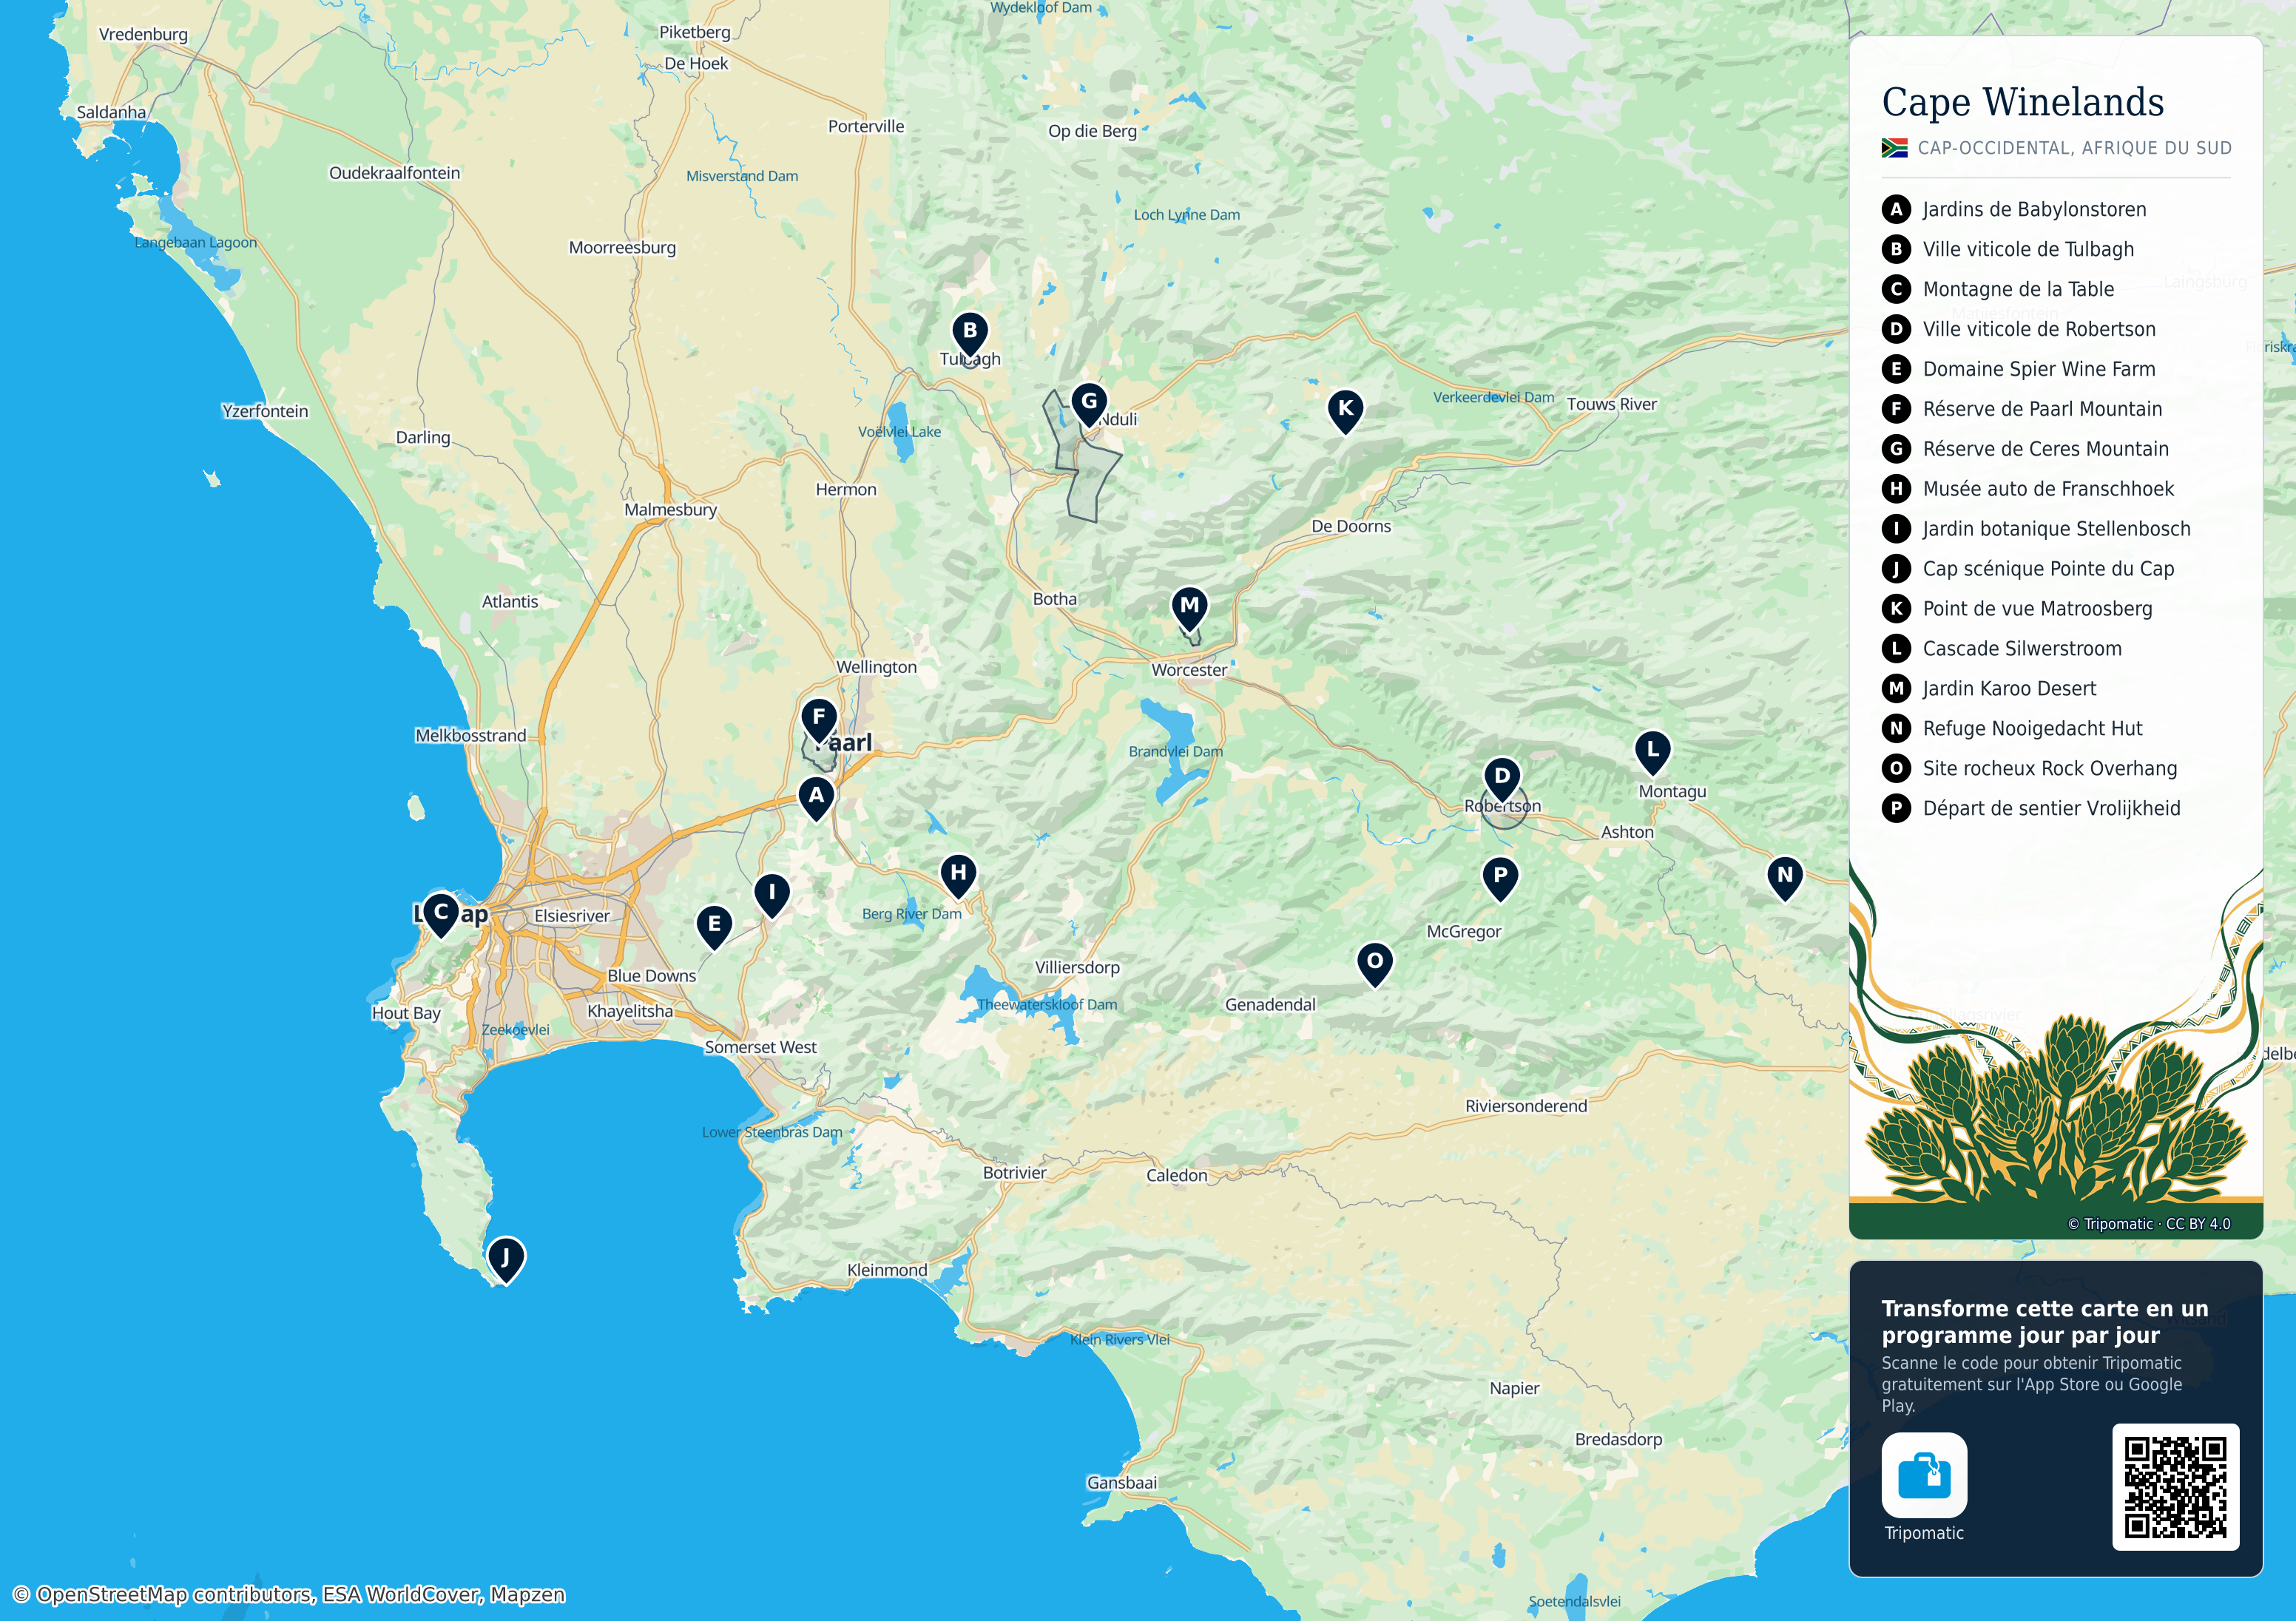Click legend entry Départ de sentier Vrolijkheid
Viewport: 2296px width, 1621px height.
pos(2030,809)
